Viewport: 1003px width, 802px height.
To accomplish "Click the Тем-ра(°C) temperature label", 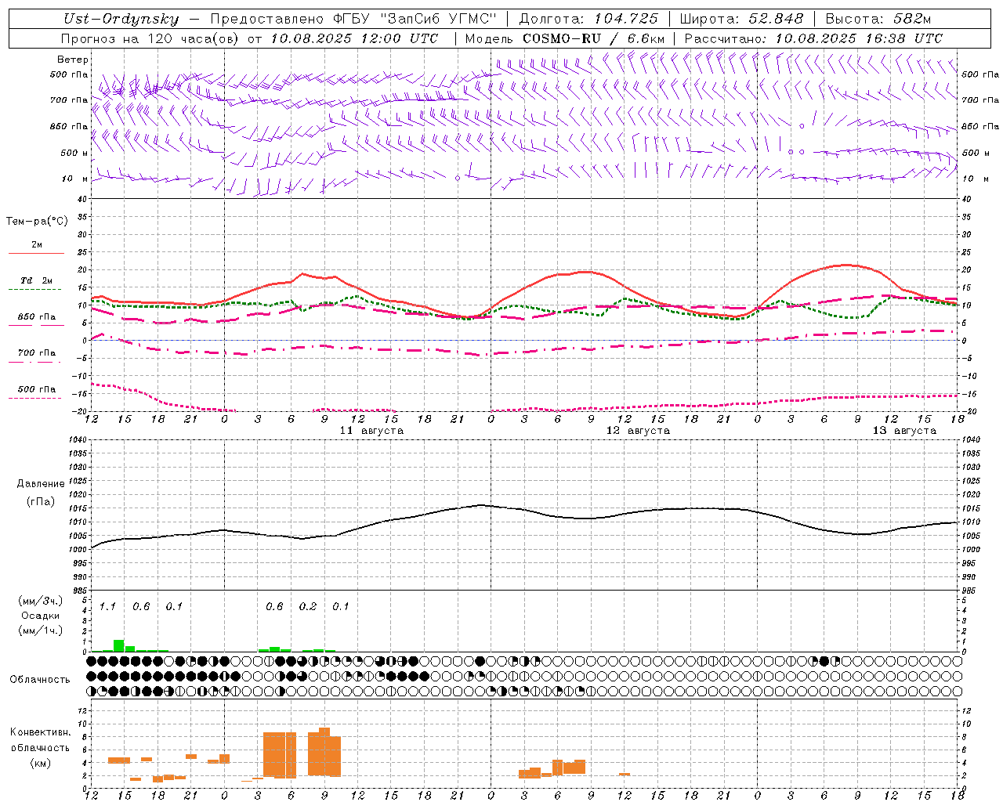I will point(37,222).
